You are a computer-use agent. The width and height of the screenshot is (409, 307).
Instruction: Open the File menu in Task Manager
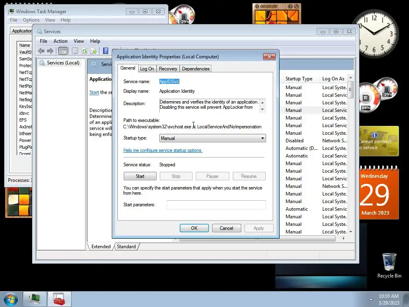(14, 20)
